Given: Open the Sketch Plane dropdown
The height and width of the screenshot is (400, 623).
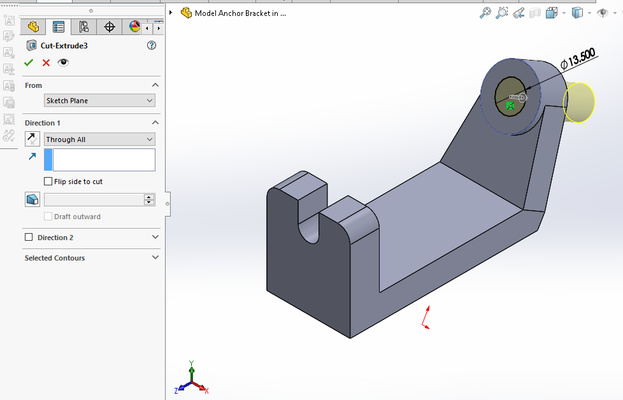Looking at the screenshot, I should tap(99, 101).
